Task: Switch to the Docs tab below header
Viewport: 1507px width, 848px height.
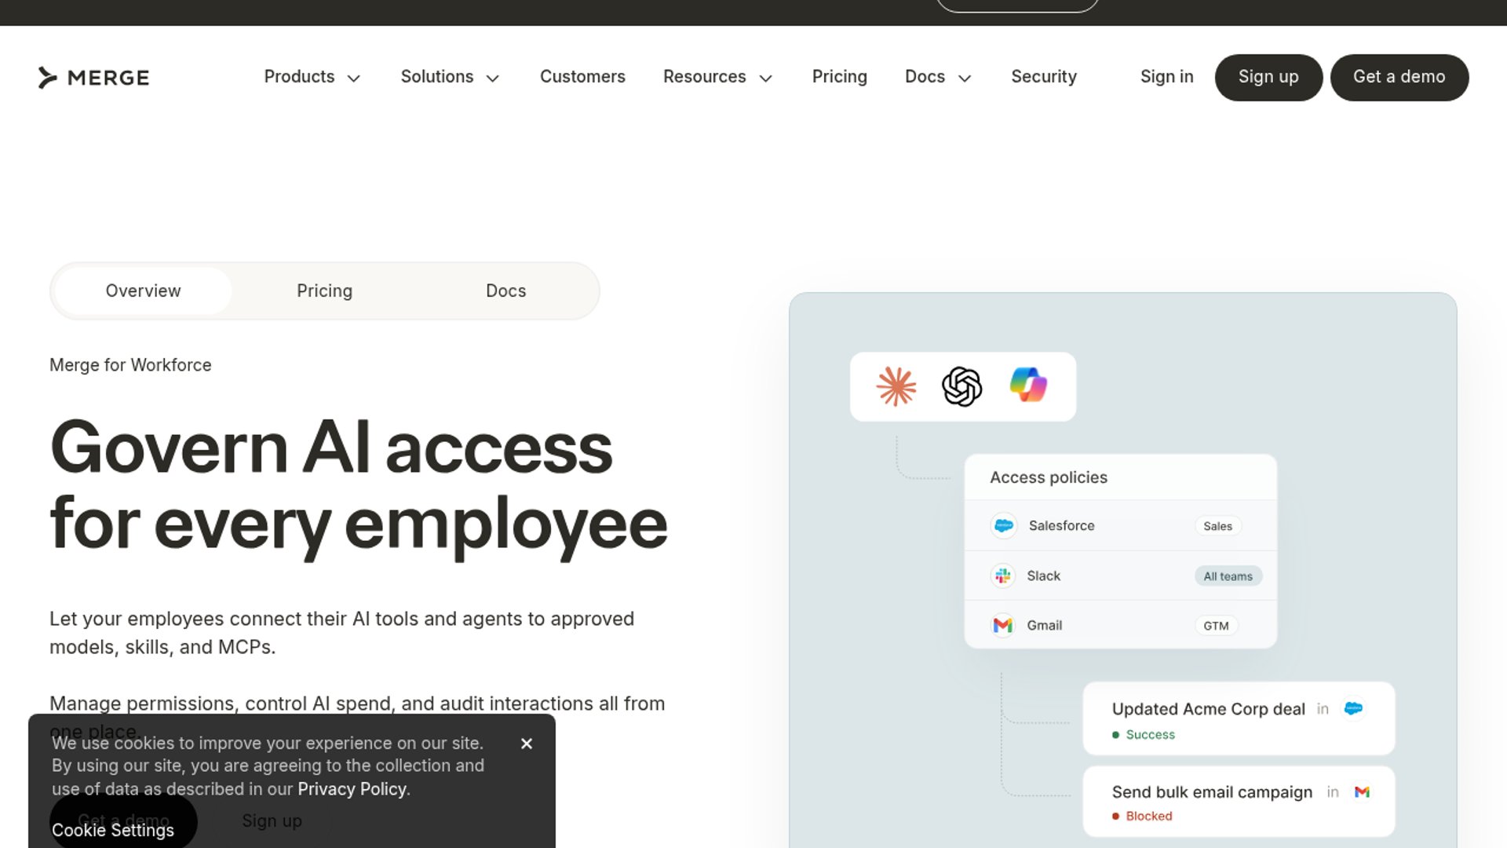Action: coord(505,291)
